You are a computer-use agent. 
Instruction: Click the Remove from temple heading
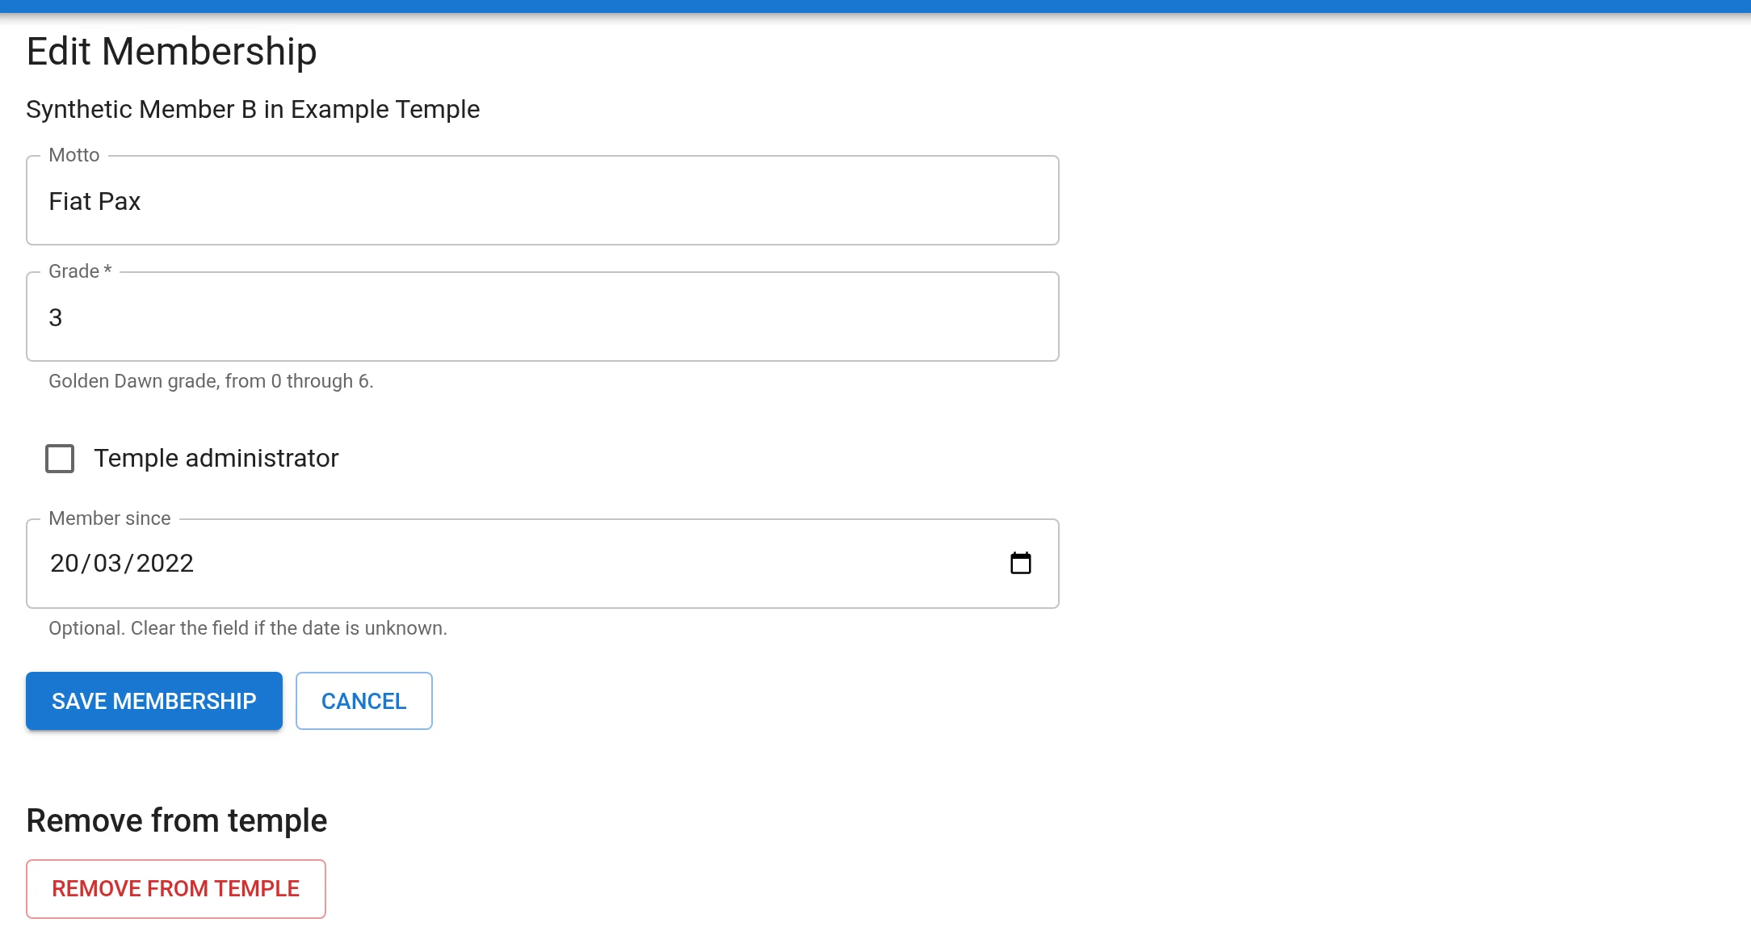click(177, 820)
